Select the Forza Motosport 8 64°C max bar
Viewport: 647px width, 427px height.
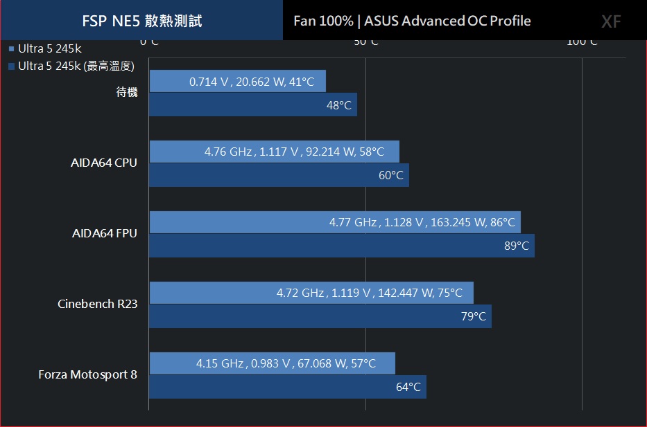(288, 387)
